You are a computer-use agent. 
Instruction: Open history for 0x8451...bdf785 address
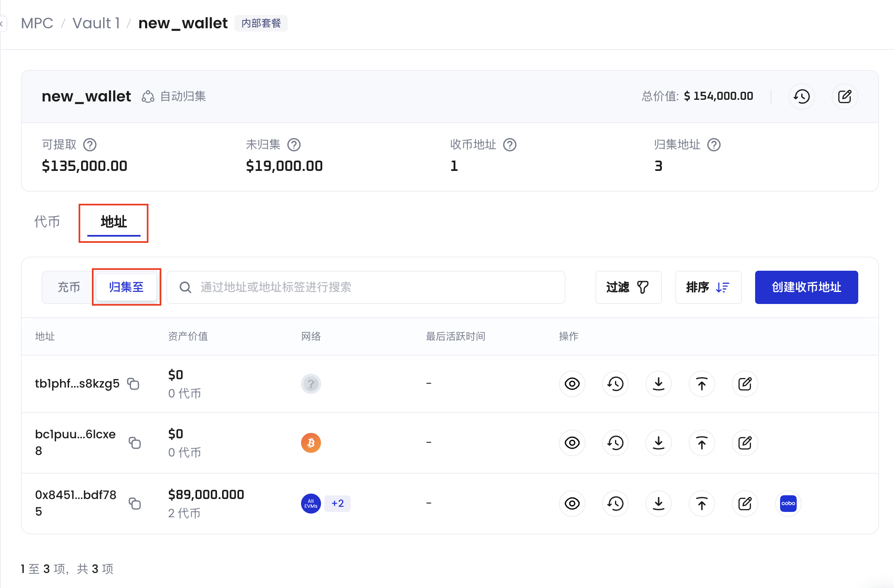click(x=615, y=503)
